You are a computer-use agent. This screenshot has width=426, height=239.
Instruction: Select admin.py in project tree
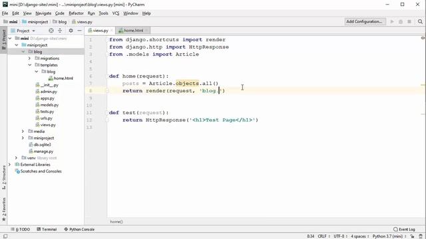tap(46, 92)
